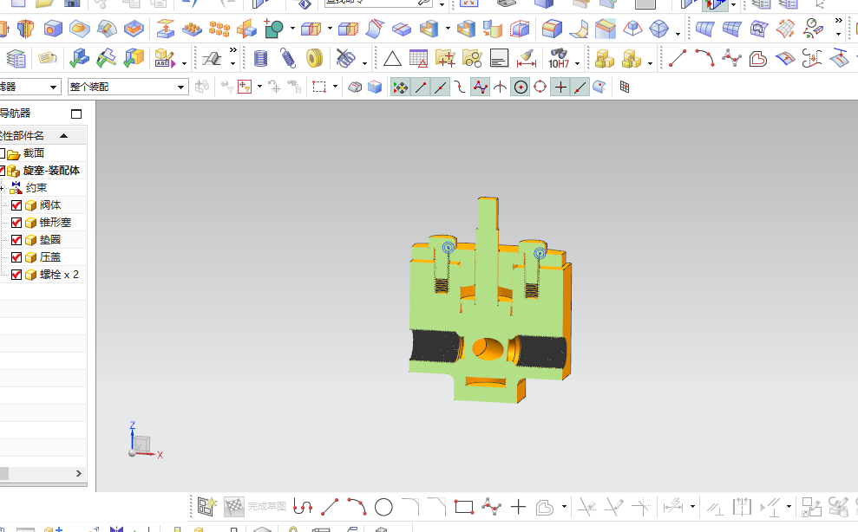
Task: Click the yellow disc spring icon
Action: pyautogui.click(x=315, y=58)
